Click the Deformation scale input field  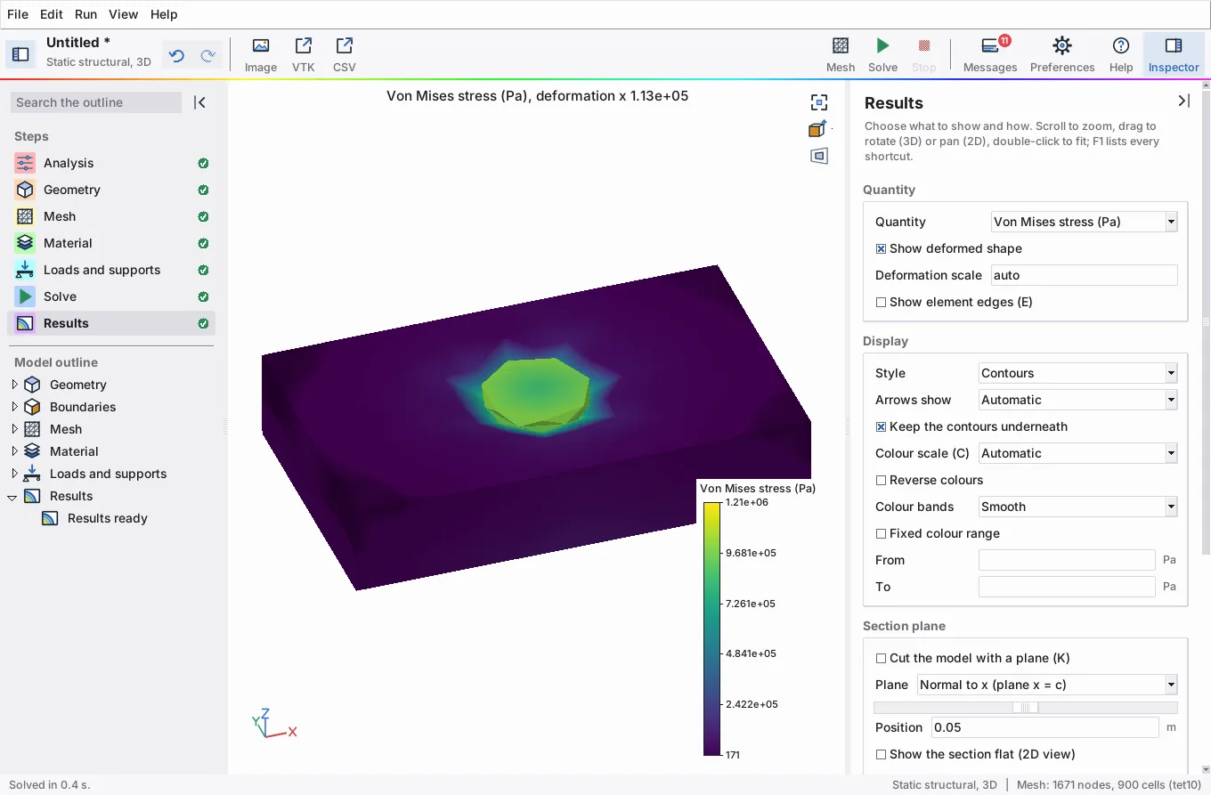pos(1085,275)
